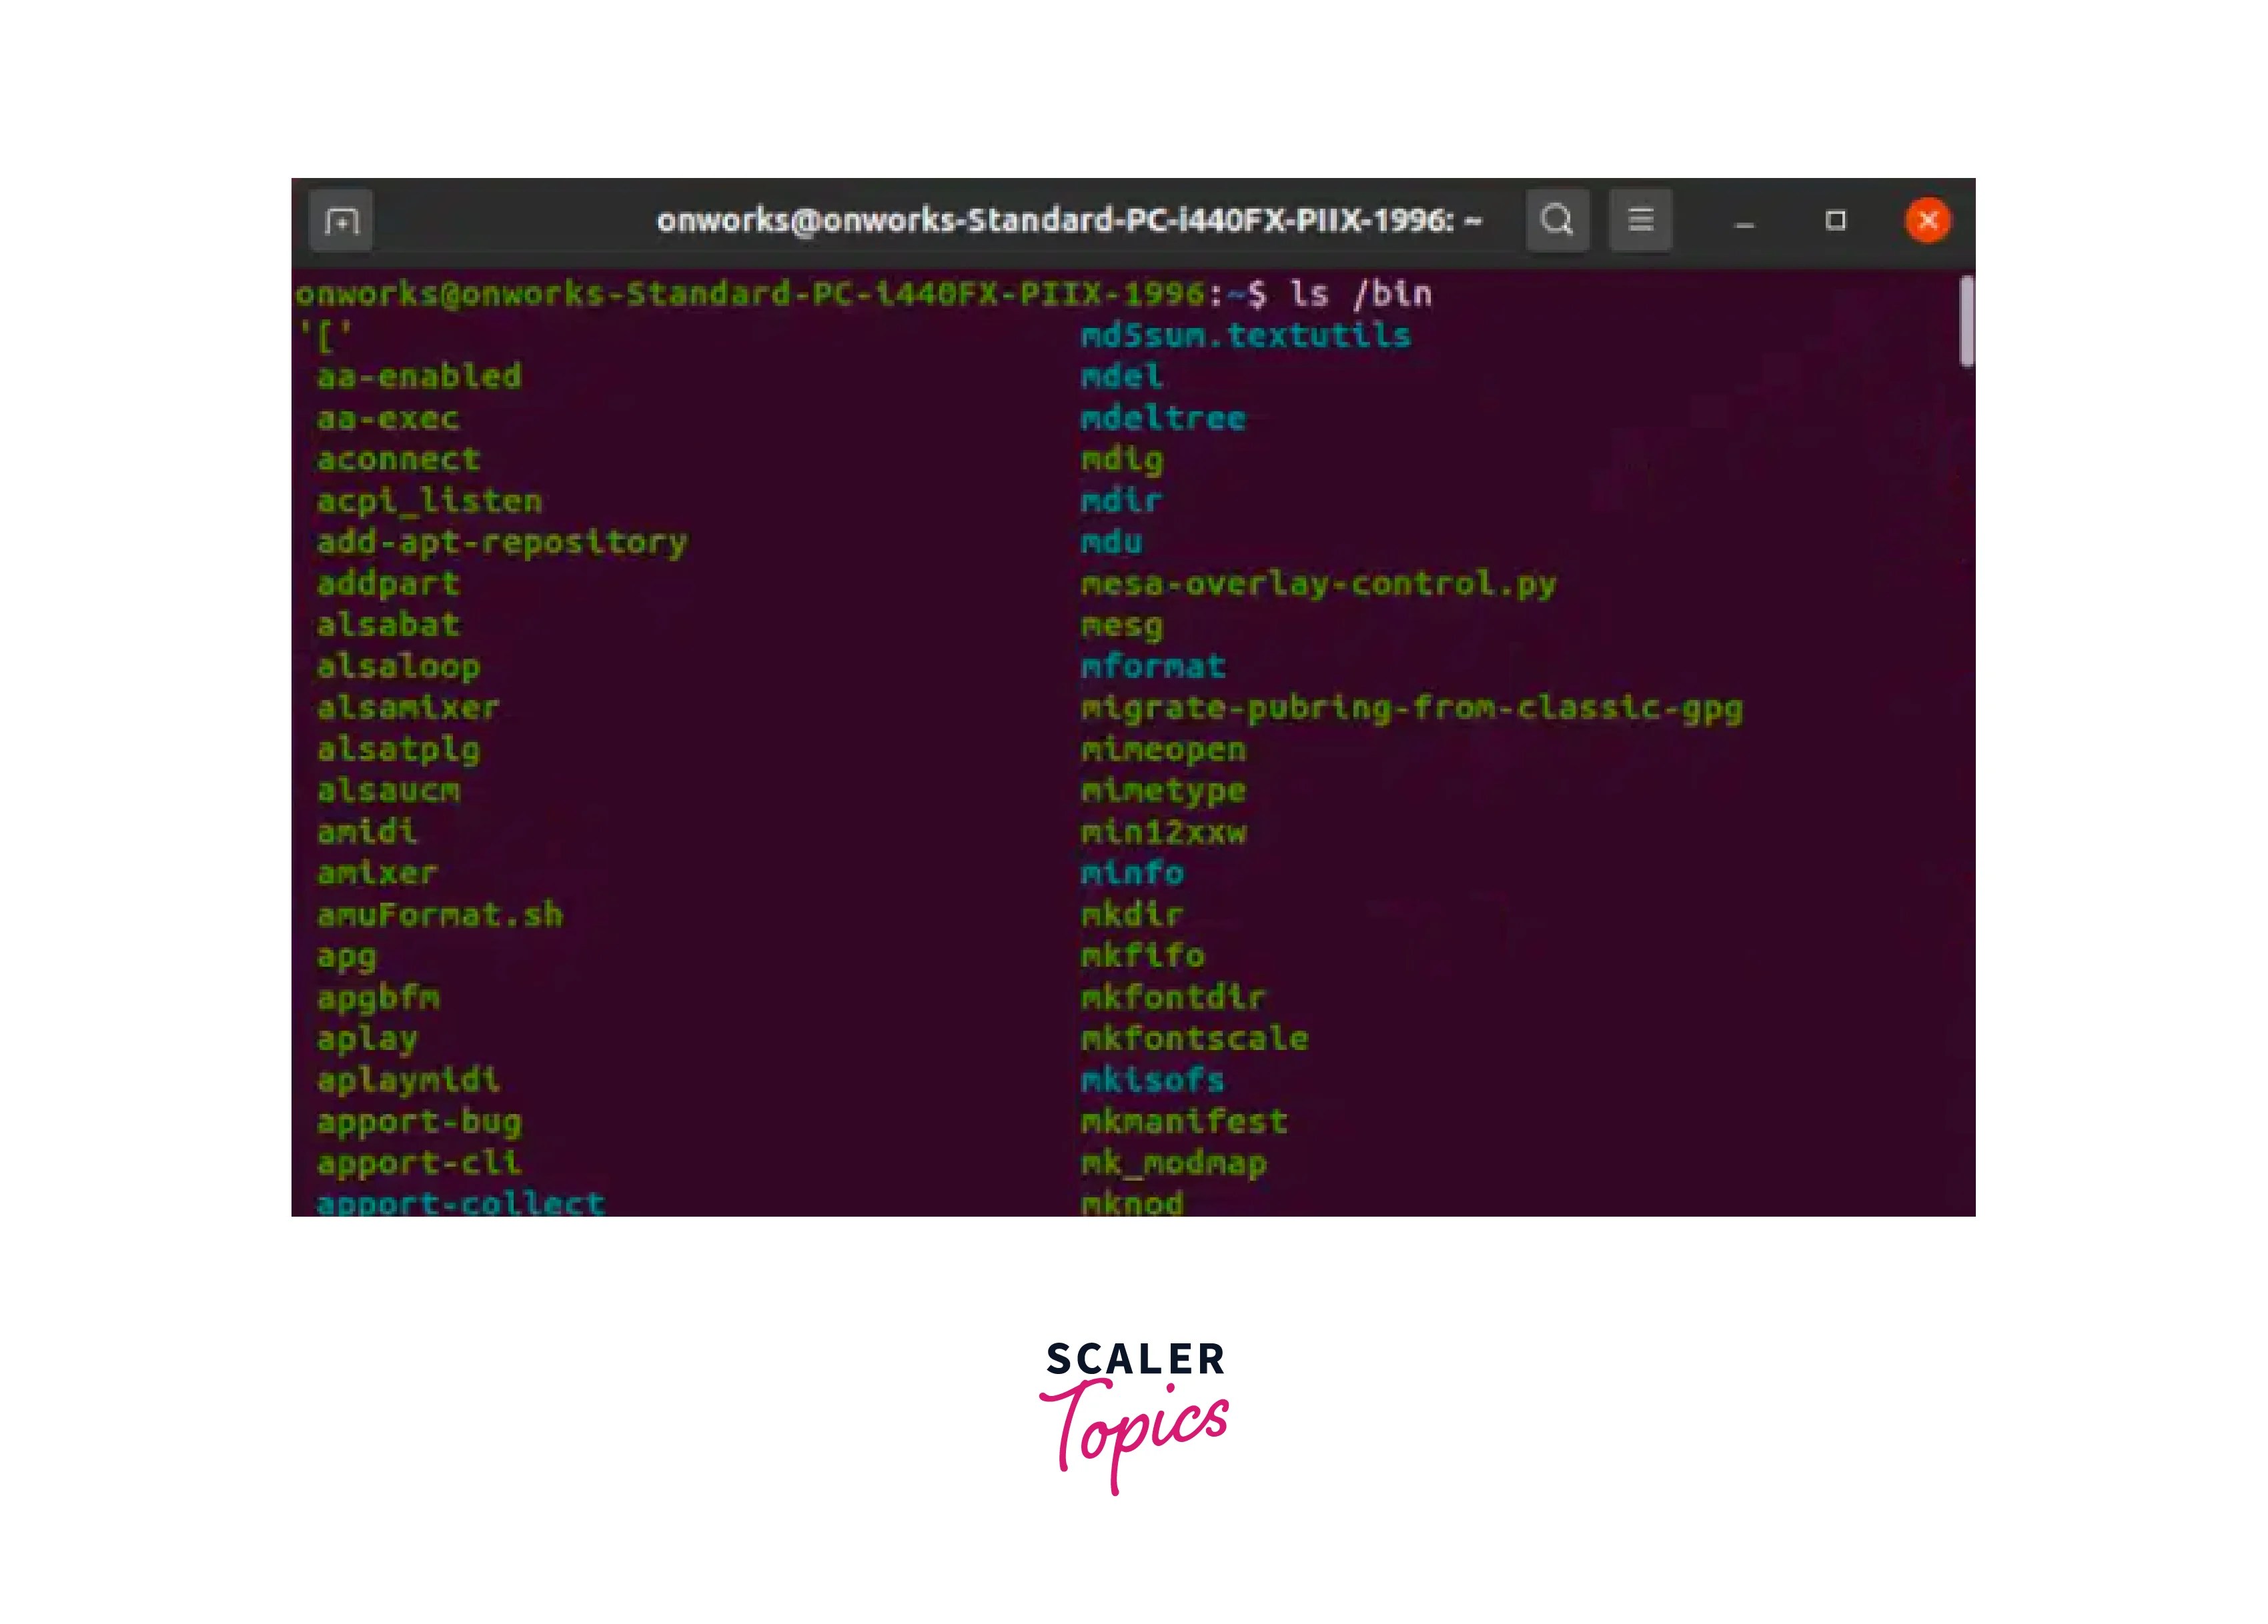
Task: Click the apg filename
Action: [346, 955]
